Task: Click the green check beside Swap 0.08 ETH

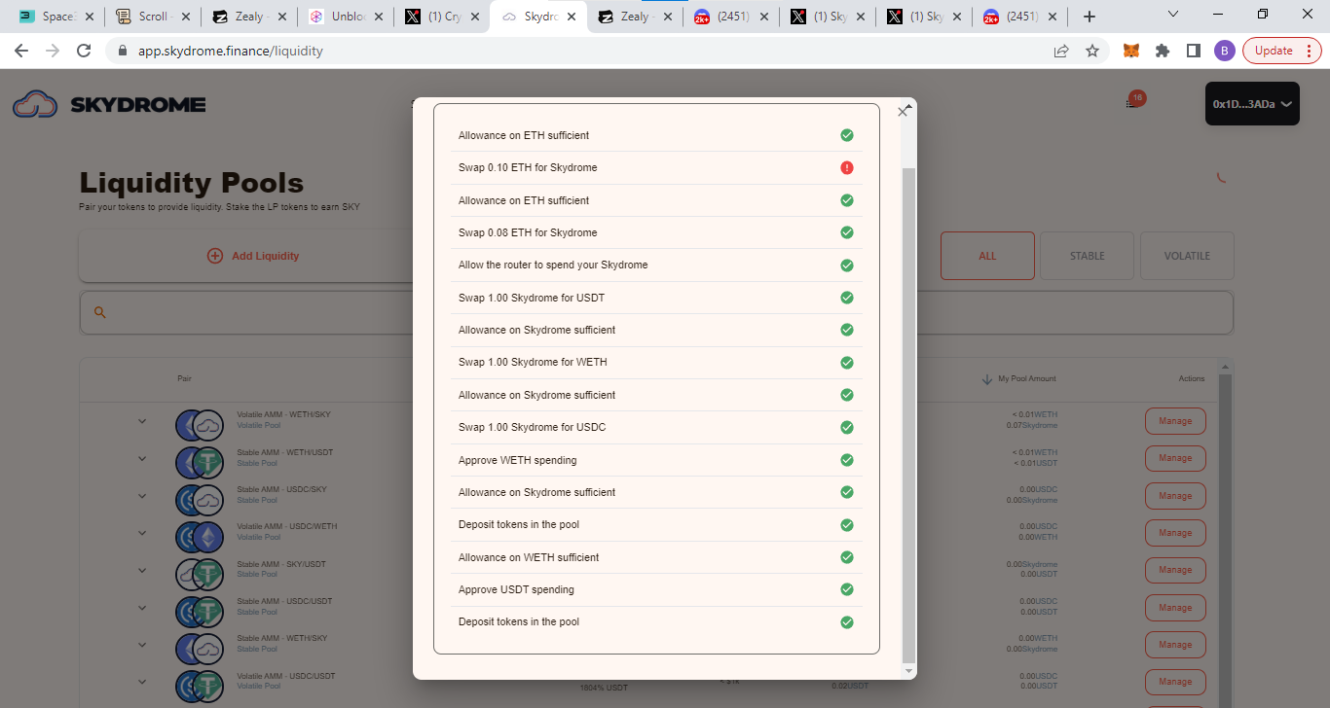Action: tap(846, 232)
